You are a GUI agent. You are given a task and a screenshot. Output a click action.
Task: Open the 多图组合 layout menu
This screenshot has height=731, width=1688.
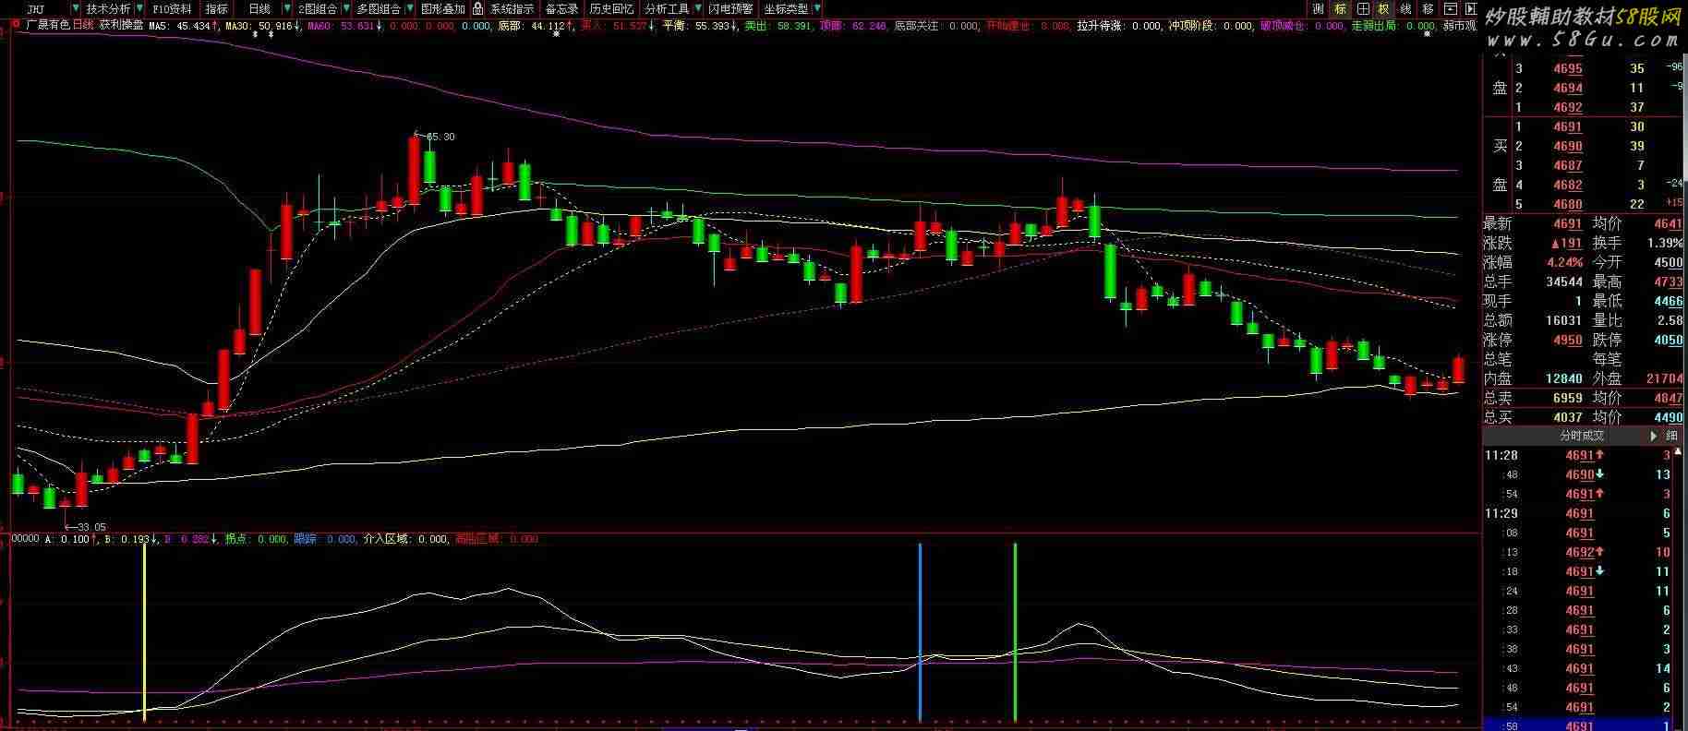(x=379, y=8)
